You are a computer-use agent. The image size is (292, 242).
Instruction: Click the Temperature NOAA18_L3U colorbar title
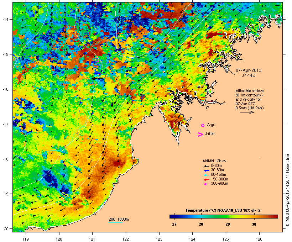pos(223,211)
